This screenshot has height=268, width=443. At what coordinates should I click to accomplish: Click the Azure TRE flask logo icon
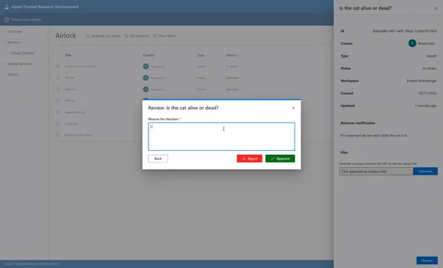[7, 7]
